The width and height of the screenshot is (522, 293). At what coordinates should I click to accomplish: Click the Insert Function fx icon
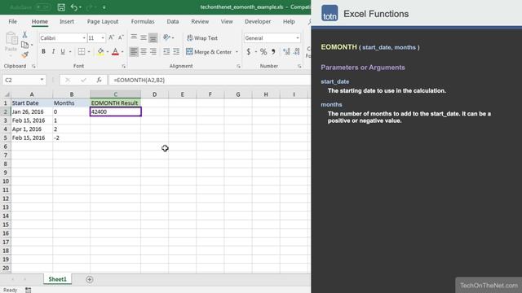tap(99, 80)
